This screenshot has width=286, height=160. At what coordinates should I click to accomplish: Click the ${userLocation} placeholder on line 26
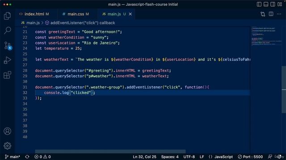click(179, 60)
